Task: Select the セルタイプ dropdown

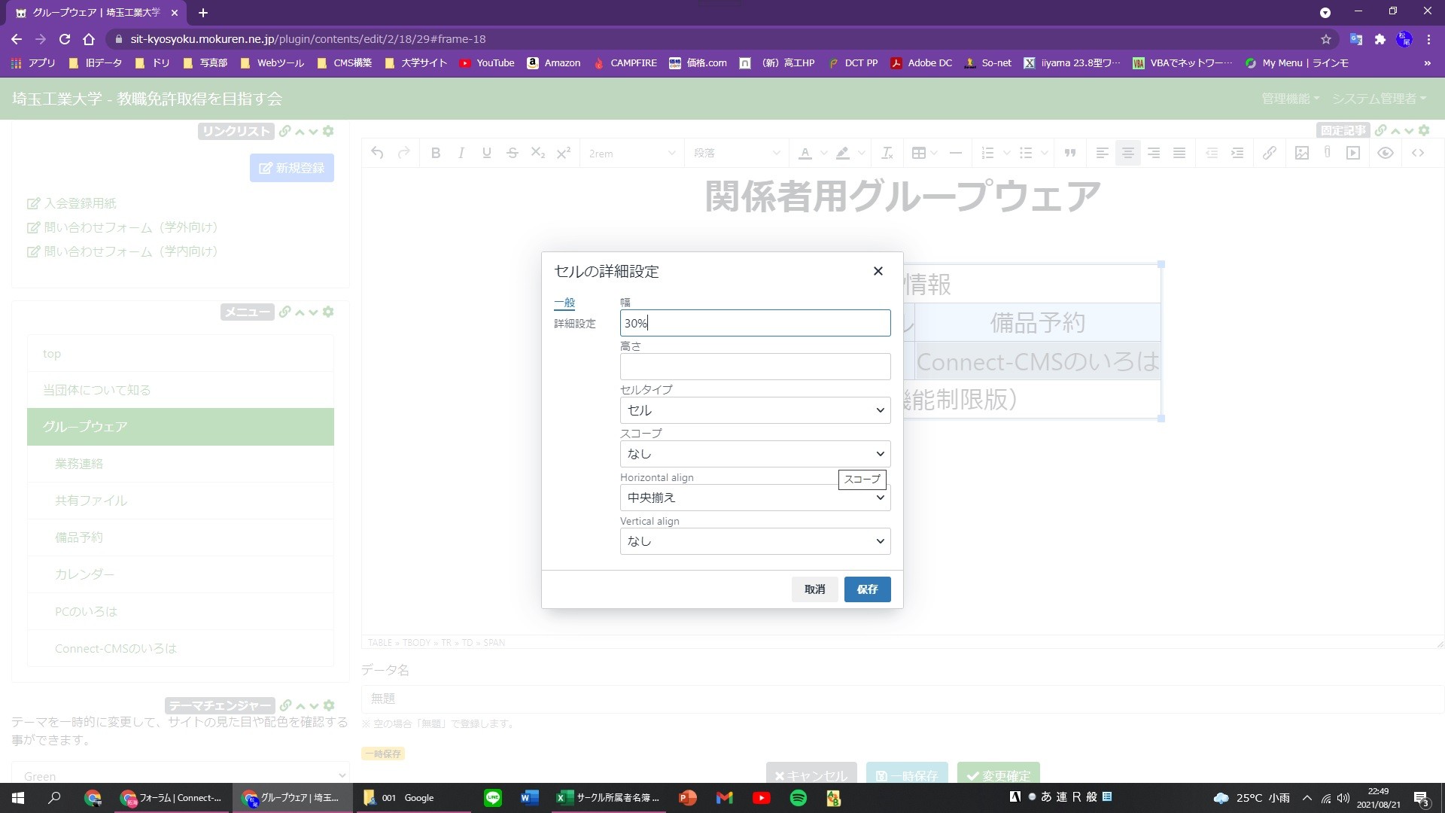Action: coord(753,410)
